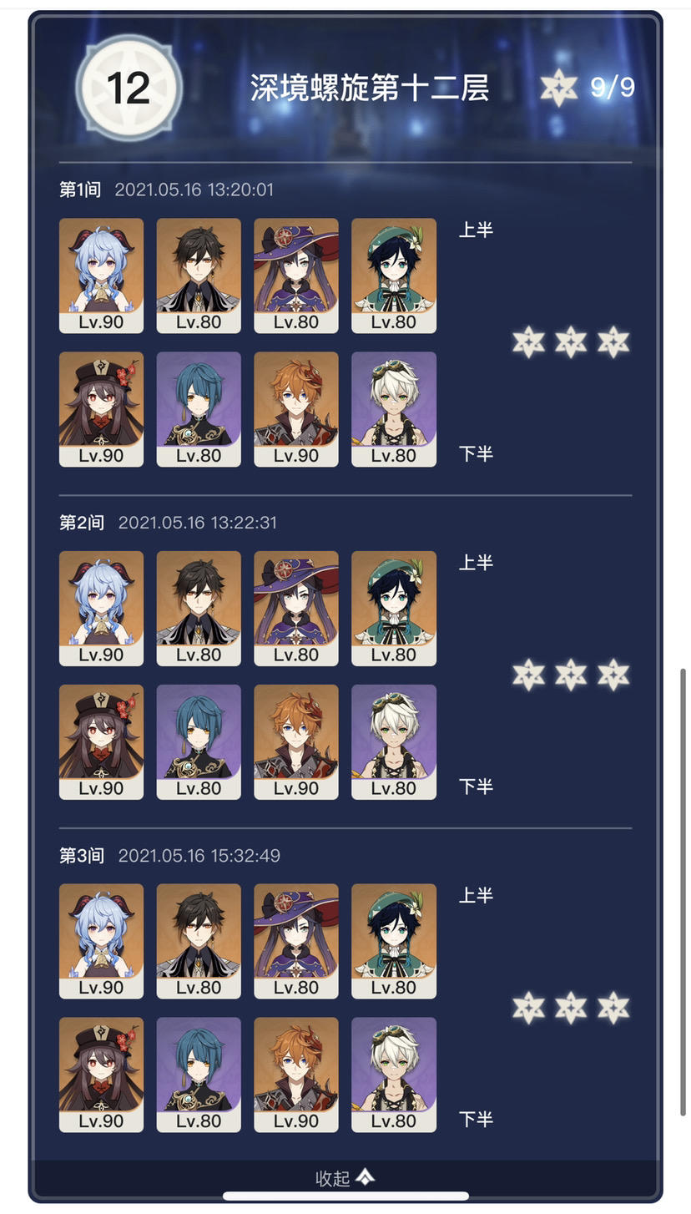This screenshot has width=691, height=1214.
Task: Click the first star of chamber 2 rating
Action: [528, 675]
